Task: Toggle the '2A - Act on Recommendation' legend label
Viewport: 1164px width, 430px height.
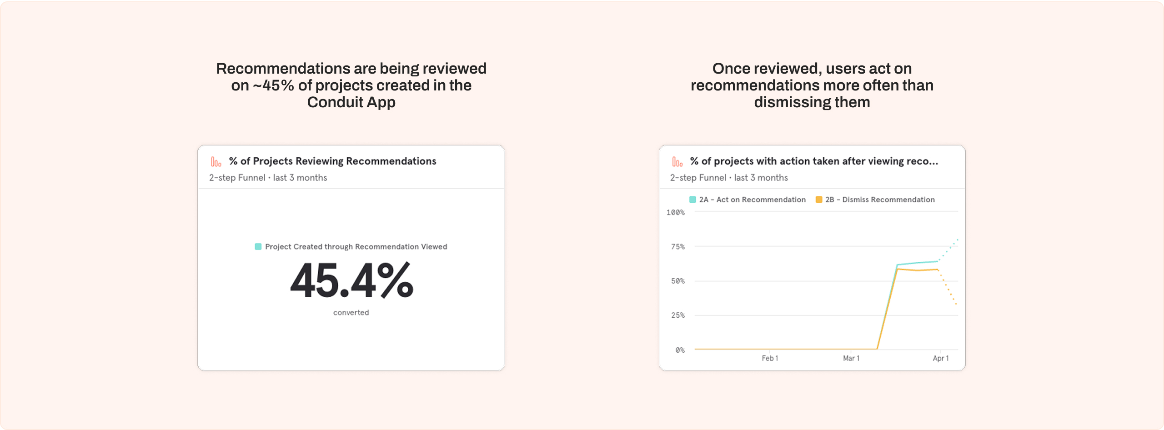Action: (x=752, y=200)
